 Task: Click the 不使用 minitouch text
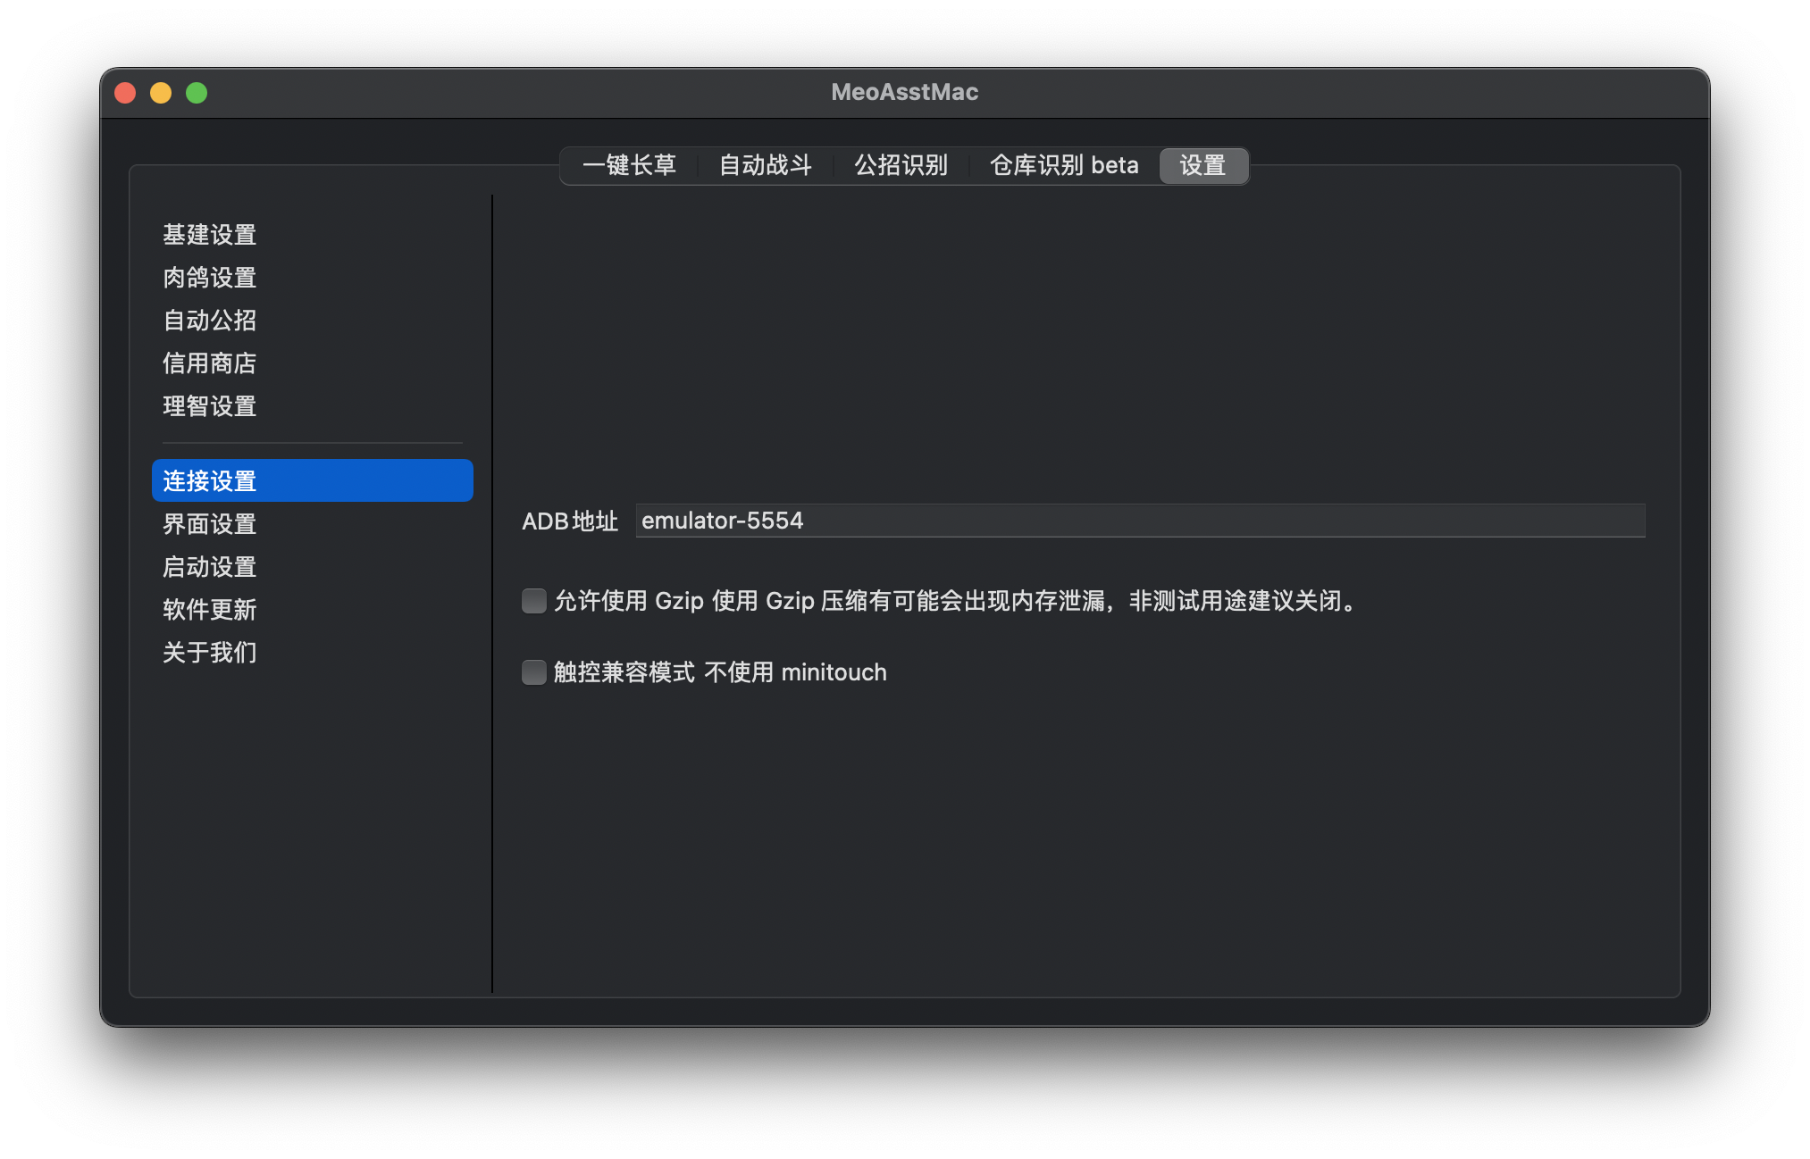coord(795,672)
